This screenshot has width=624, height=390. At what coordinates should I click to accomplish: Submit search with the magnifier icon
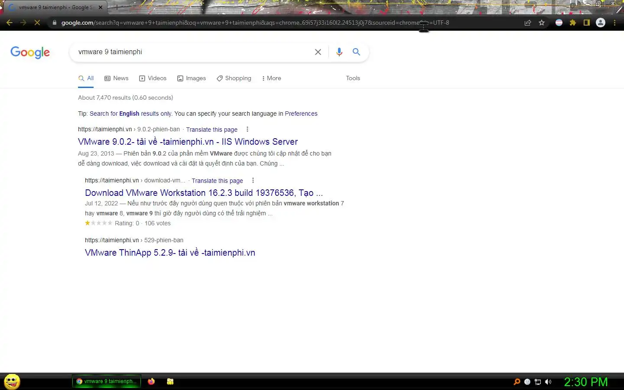(356, 52)
